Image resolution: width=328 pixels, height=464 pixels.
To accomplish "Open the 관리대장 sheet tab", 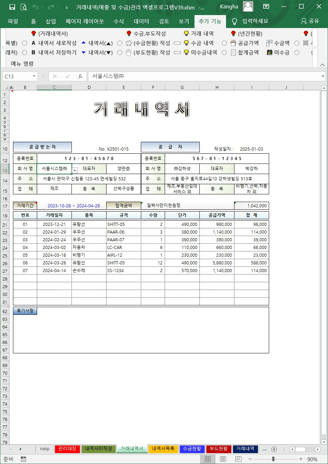I will tap(67, 449).
